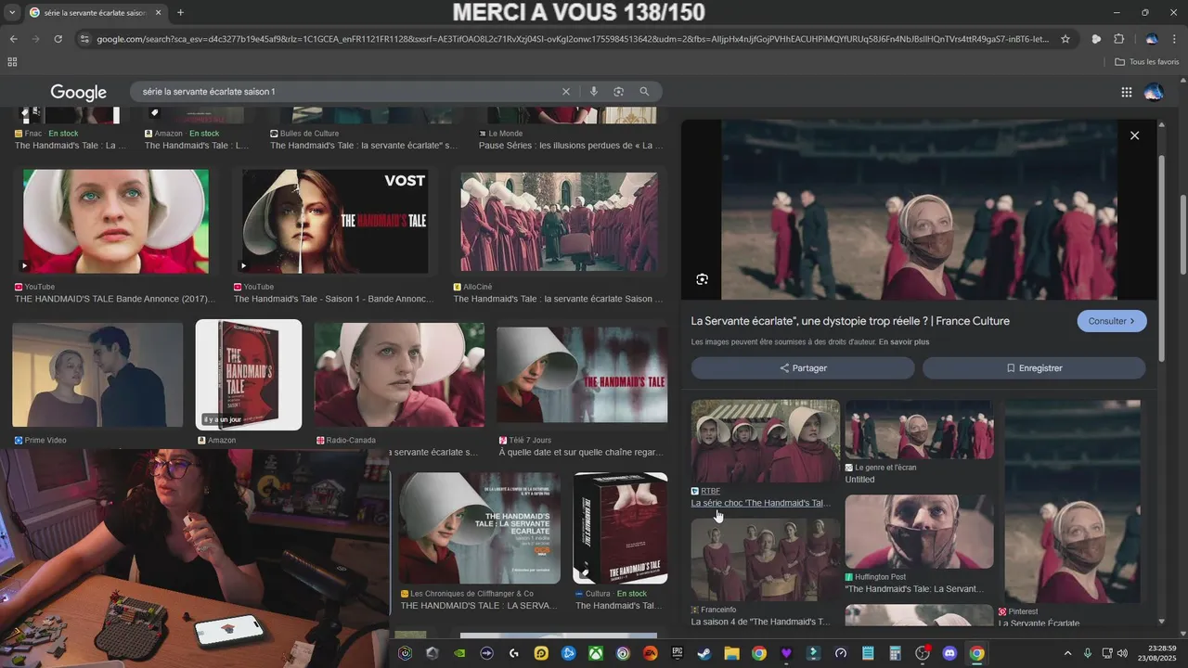Open Chrome menu with the three dots
The width and height of the screenshot is (1188, 668).
(1175, 39)
